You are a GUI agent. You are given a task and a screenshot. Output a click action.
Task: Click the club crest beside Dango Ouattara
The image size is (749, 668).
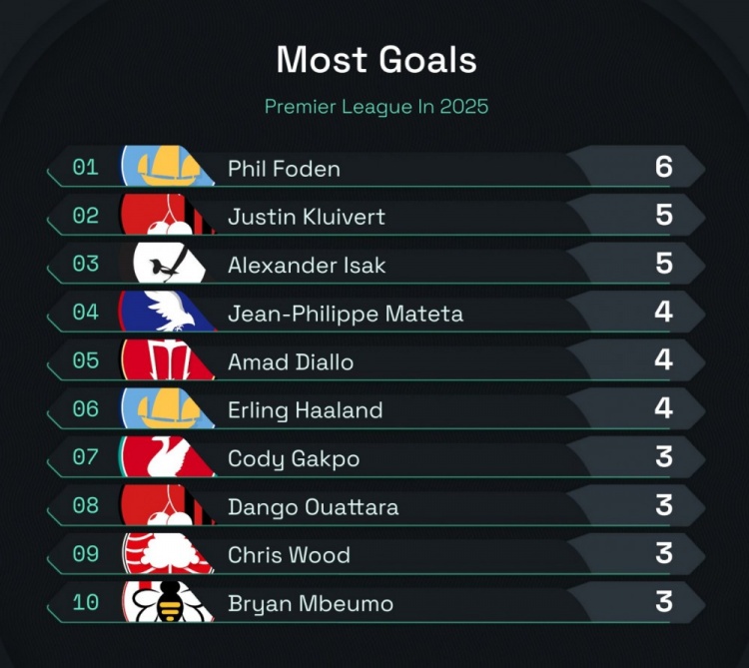(164, 505)
